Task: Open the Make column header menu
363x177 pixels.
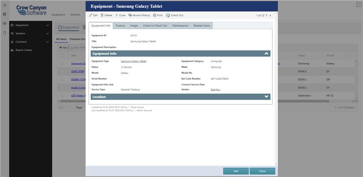Action: pyautogui.click(x=319, y=56)
